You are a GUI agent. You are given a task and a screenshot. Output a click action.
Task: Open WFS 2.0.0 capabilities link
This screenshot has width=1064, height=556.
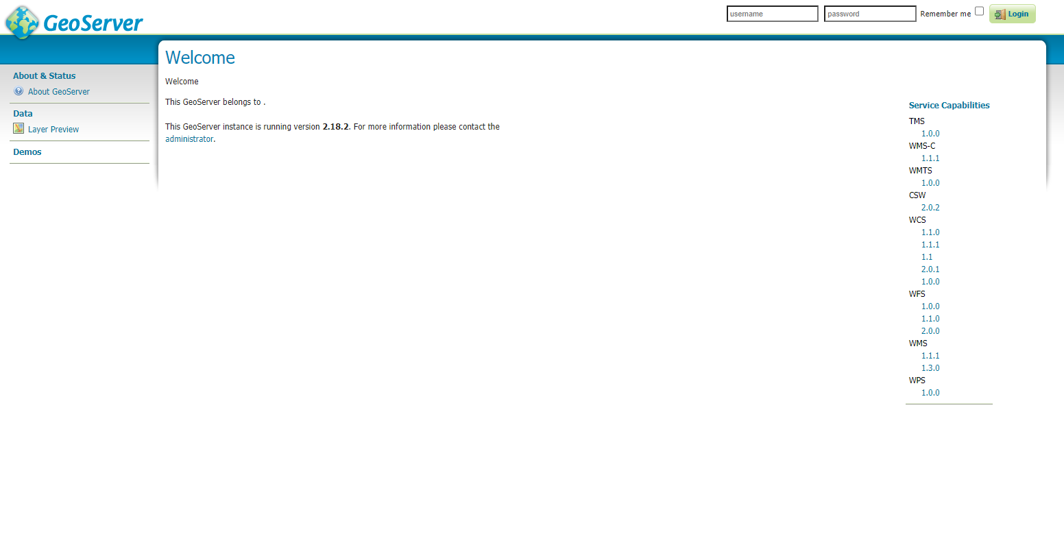point(930,331)
